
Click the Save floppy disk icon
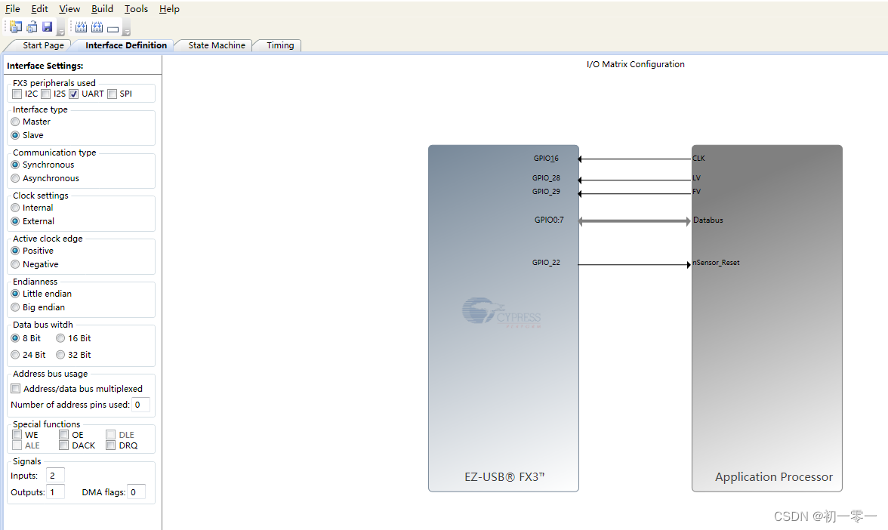47,26
